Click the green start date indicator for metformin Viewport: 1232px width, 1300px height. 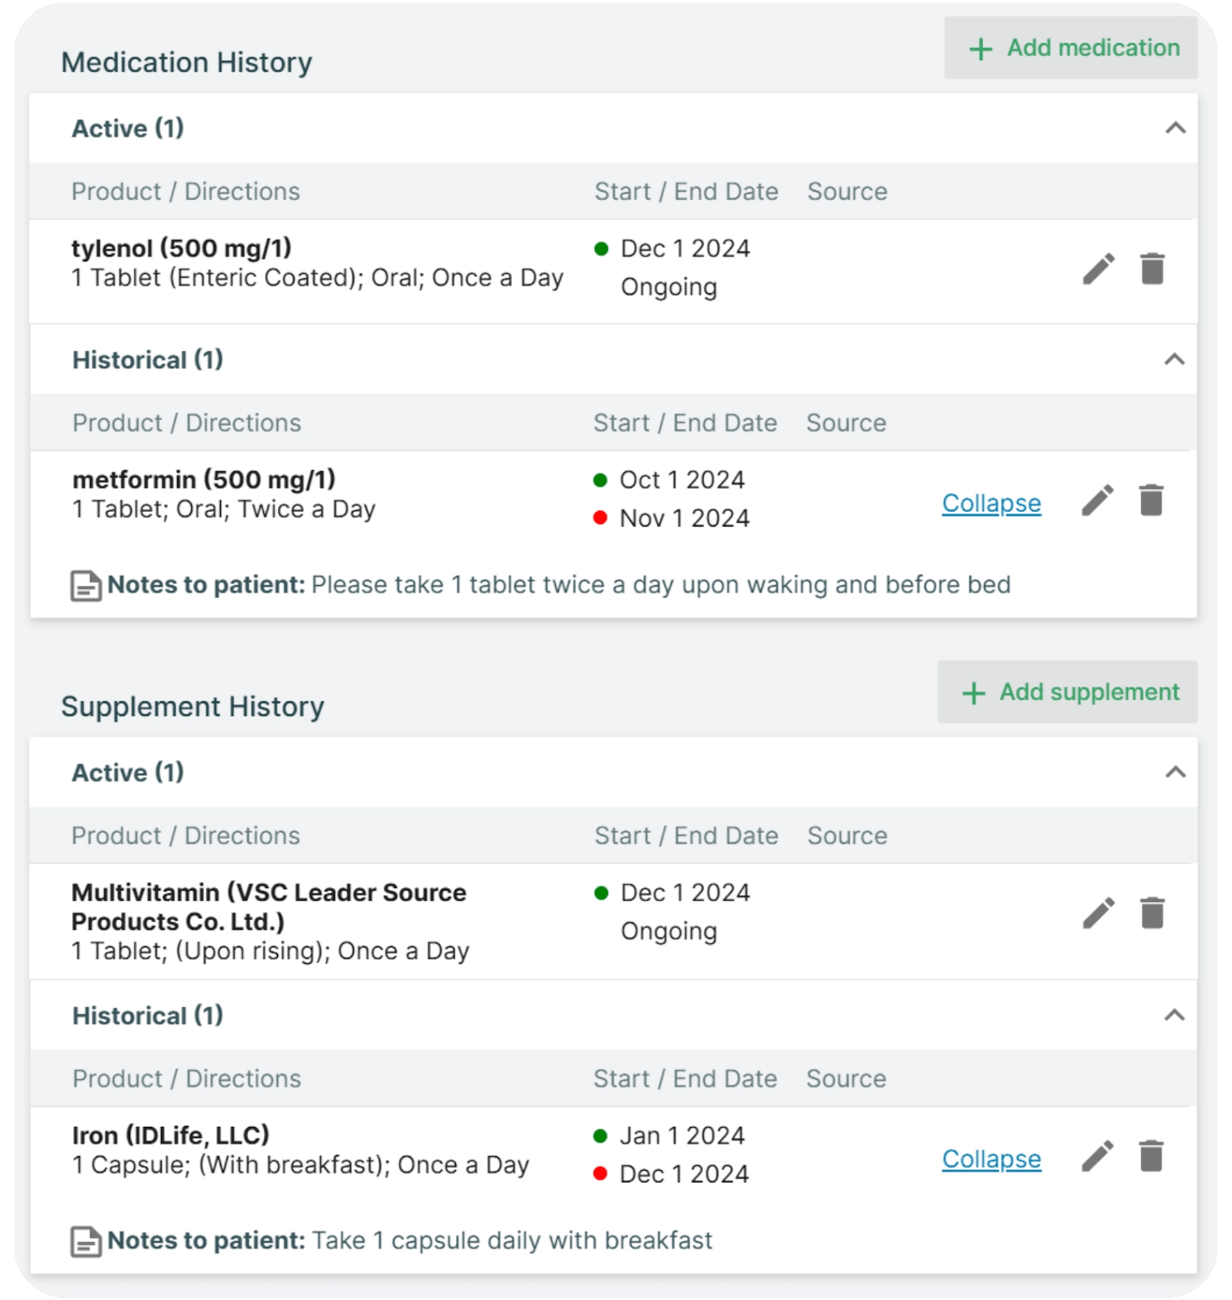pyautogui.click(x=601, y=479)
